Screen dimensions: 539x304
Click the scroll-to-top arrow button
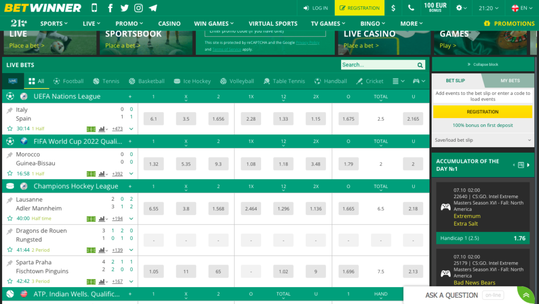click(526, 295)
